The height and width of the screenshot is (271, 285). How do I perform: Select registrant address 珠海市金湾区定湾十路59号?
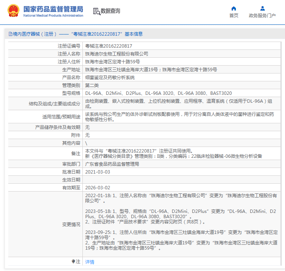112,61
